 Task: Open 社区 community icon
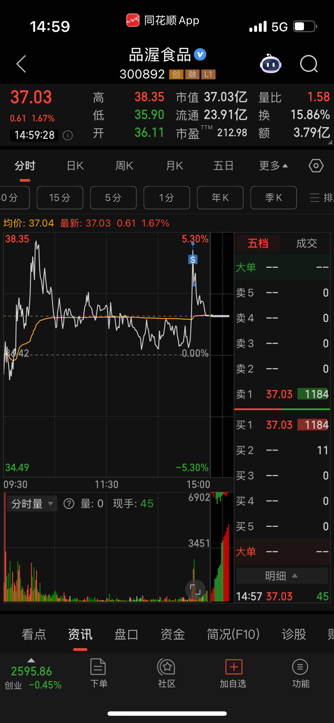[x=167, y=673]
